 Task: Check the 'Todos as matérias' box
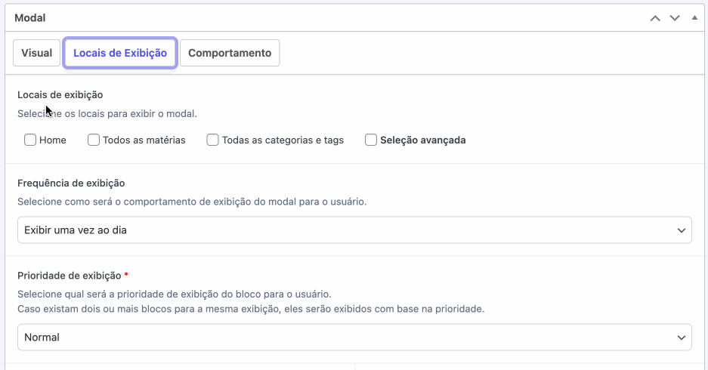pyautogui.click(x=94, y=140)
